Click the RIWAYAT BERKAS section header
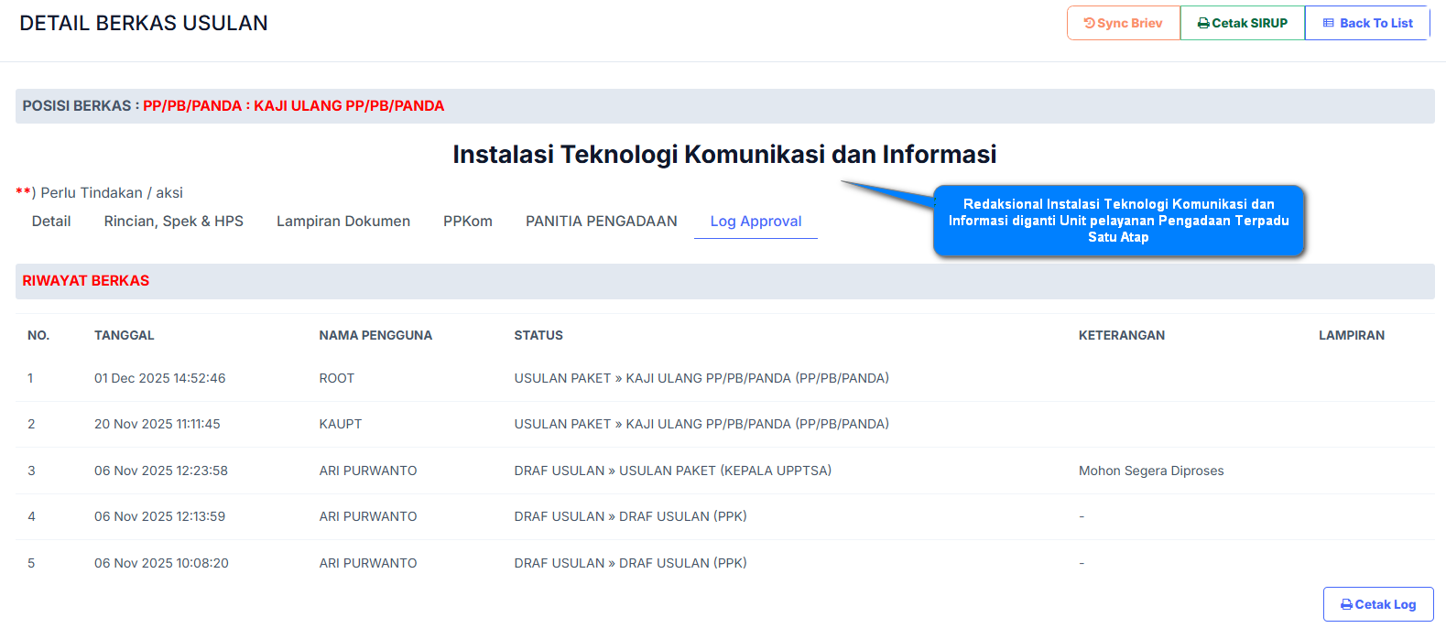Screen dimensions: 1446x628 tap(86, 281)
